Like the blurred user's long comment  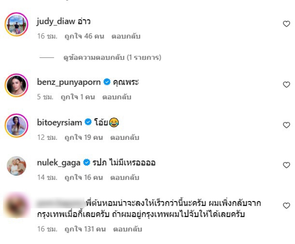pos(287,205)
